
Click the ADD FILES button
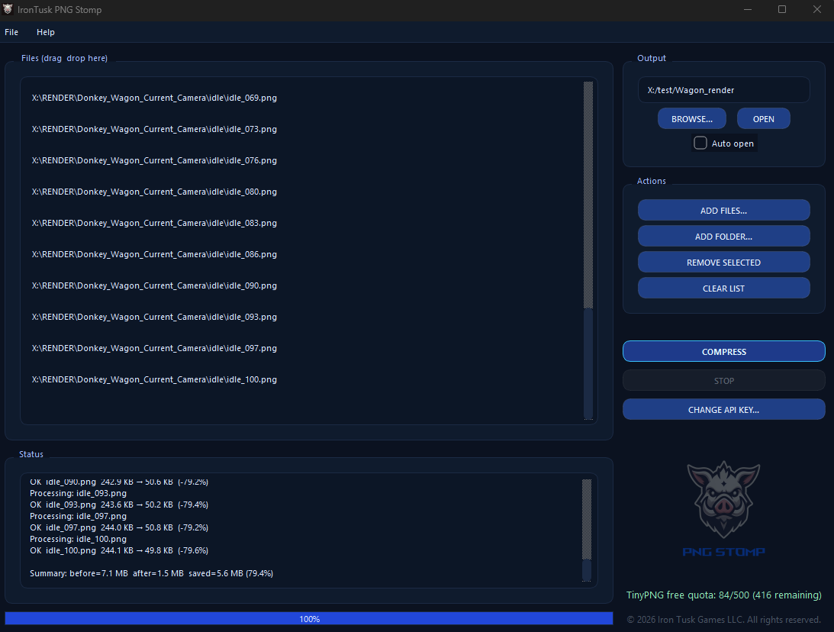click(x=723, y=210)
